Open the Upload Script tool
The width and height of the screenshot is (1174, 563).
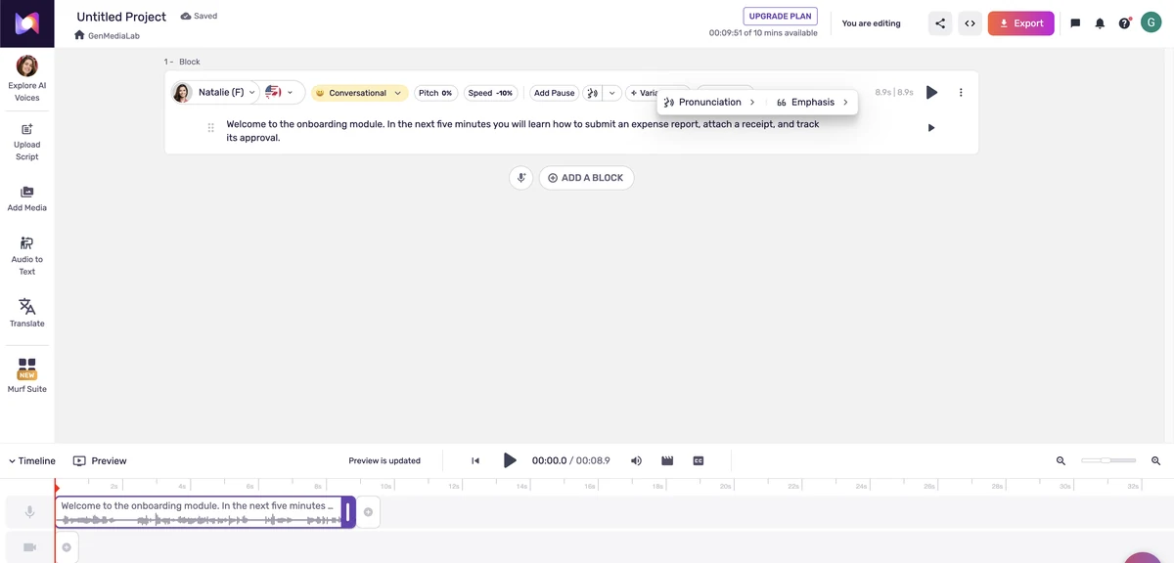(27, 142)
